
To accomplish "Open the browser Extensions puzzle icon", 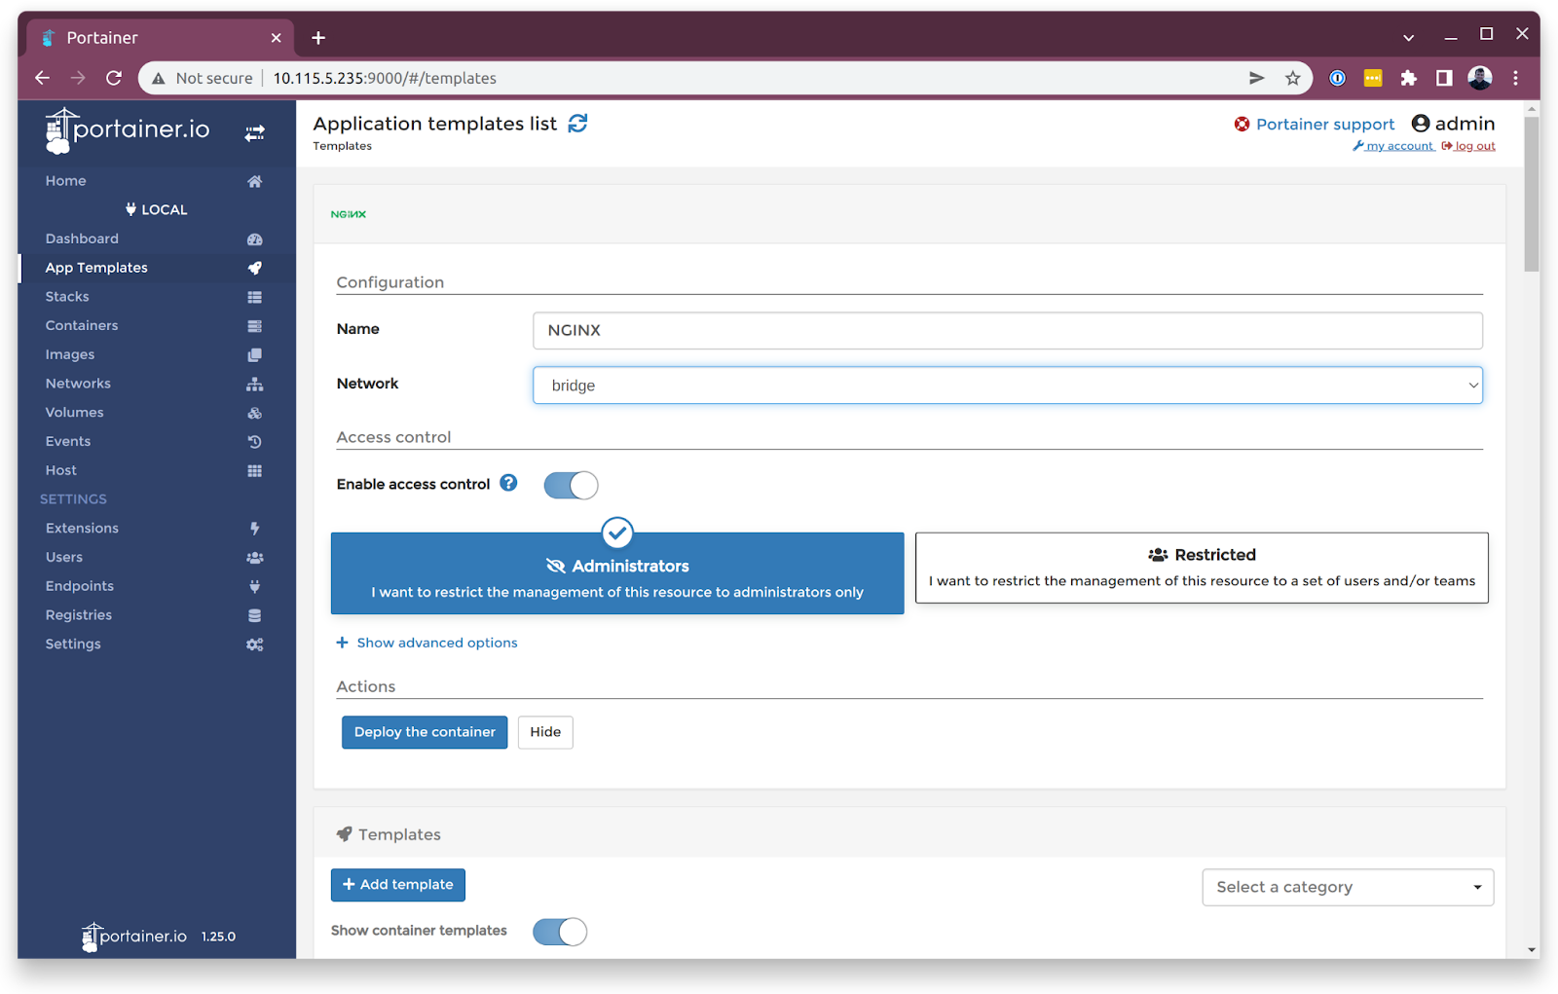I will 1408,79.
